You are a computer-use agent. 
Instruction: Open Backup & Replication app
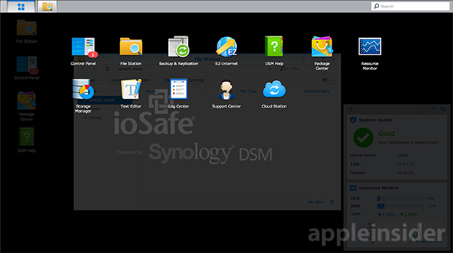coord(178,51)
